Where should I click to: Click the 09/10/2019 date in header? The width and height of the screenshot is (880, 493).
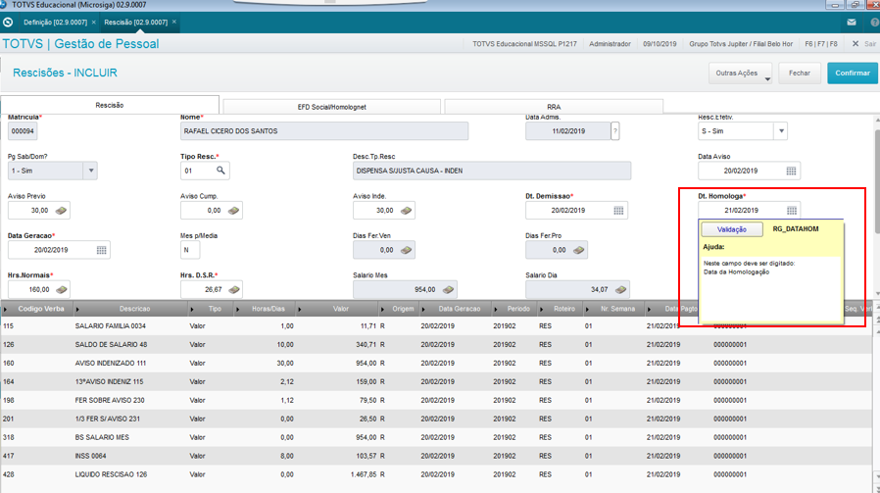point(660,44)
